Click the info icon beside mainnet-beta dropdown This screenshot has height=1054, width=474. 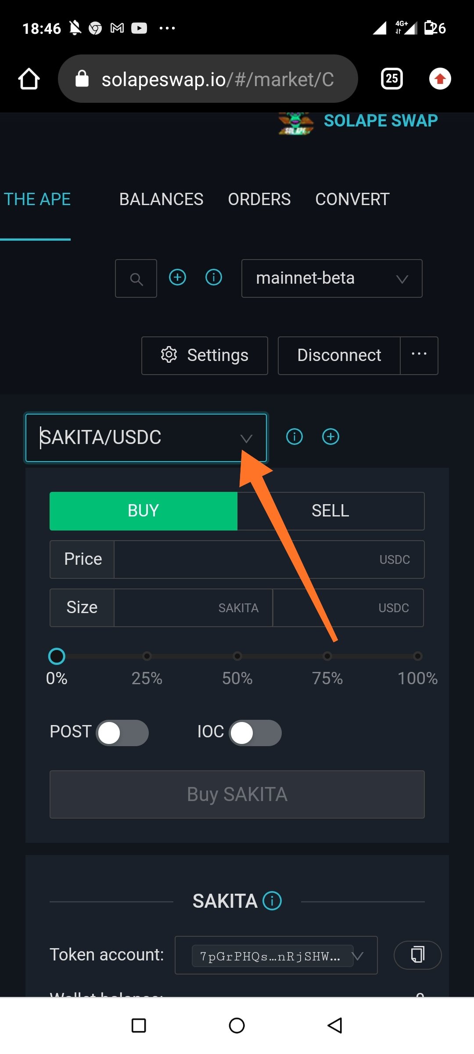pos(214,277)
